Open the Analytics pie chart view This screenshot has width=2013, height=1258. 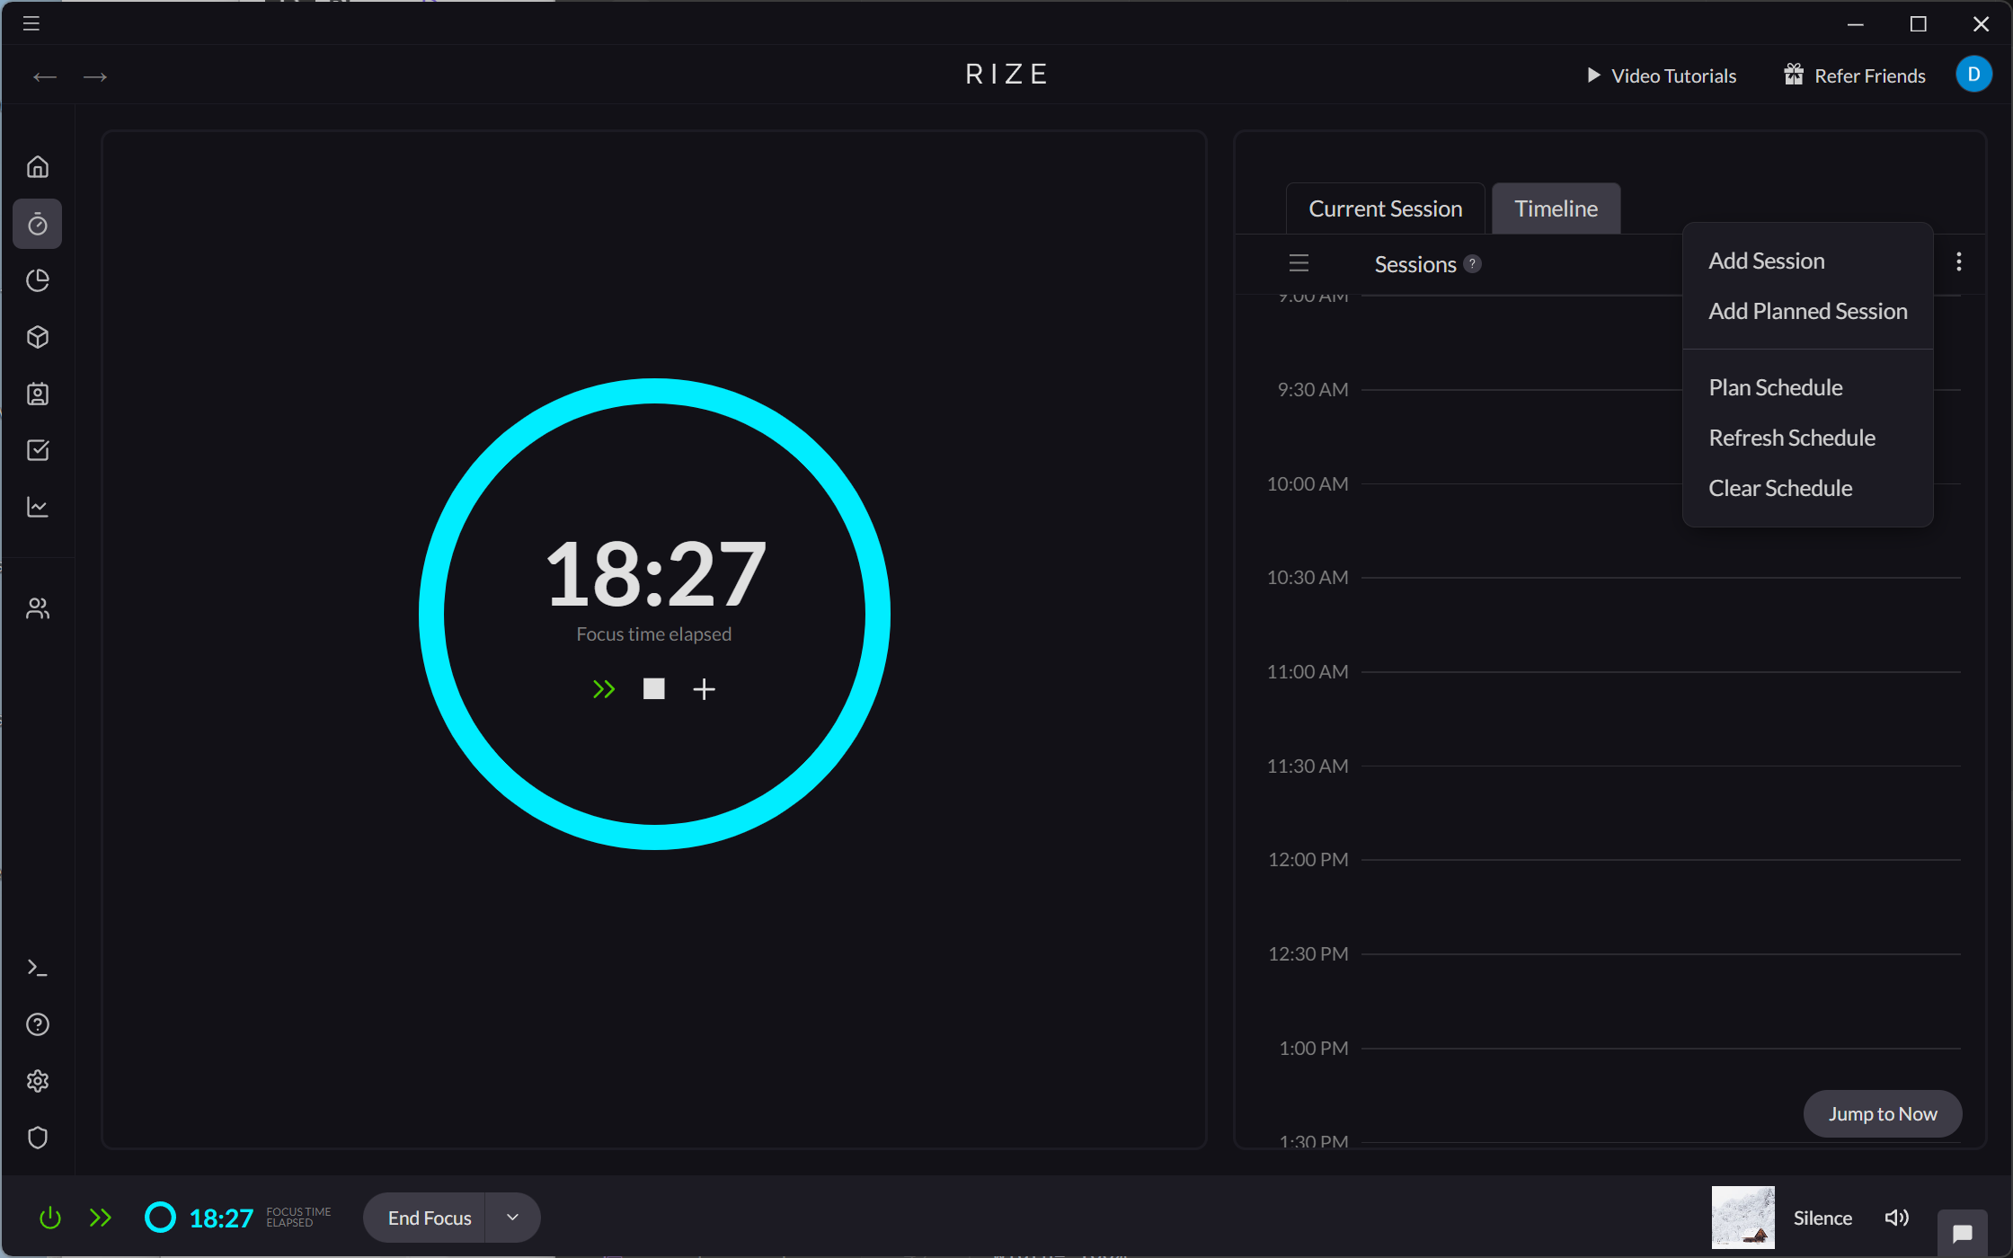point(37,280)
